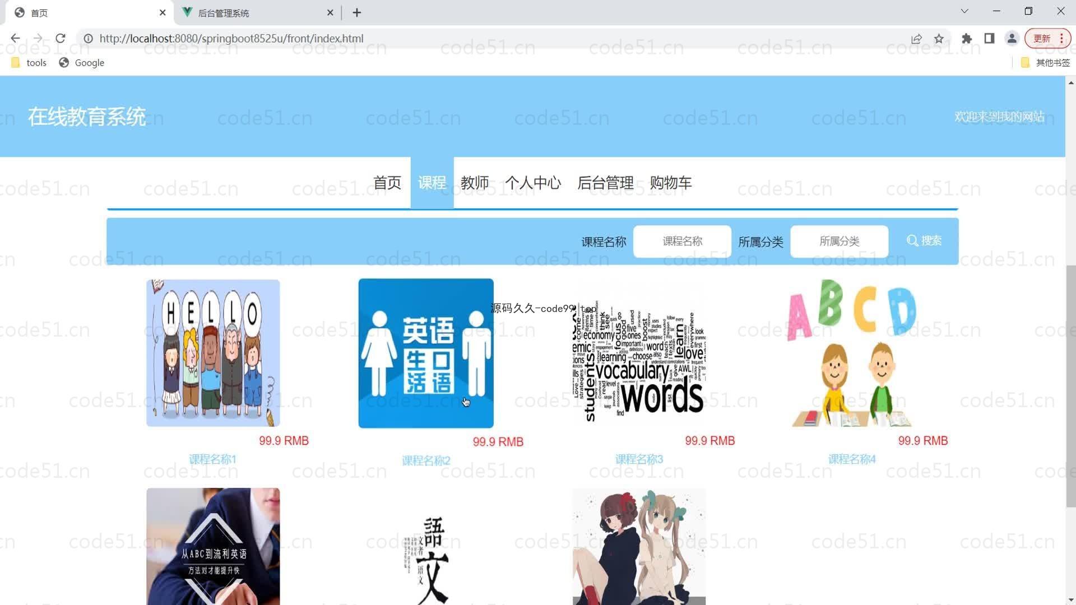Bookmark this page with the star icon
Viewport: 1076px width, 605px height.
coord(939,39)
